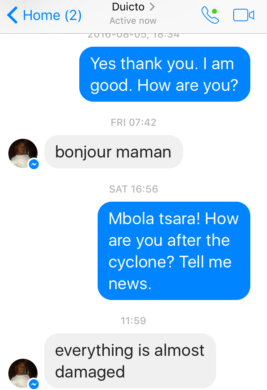This screenshot has height=390, width=267.
Task: Click the green active dot on phone icon
Action: [214, 11]
